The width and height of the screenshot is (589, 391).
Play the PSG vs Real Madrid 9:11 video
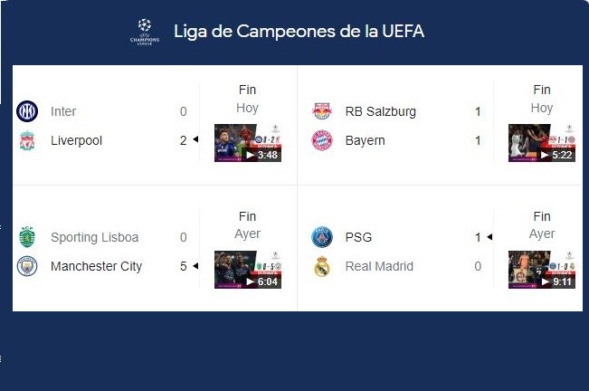pyautogui.click(x=542, y=270)
